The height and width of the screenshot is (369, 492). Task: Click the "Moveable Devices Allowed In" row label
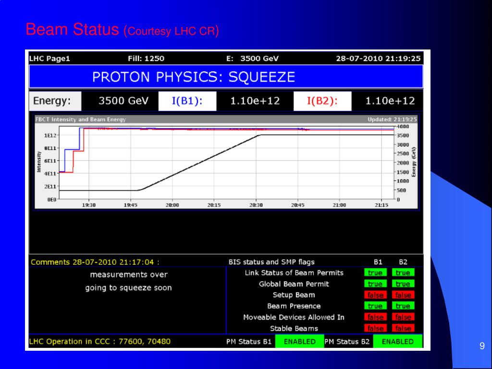coord(294,318)
